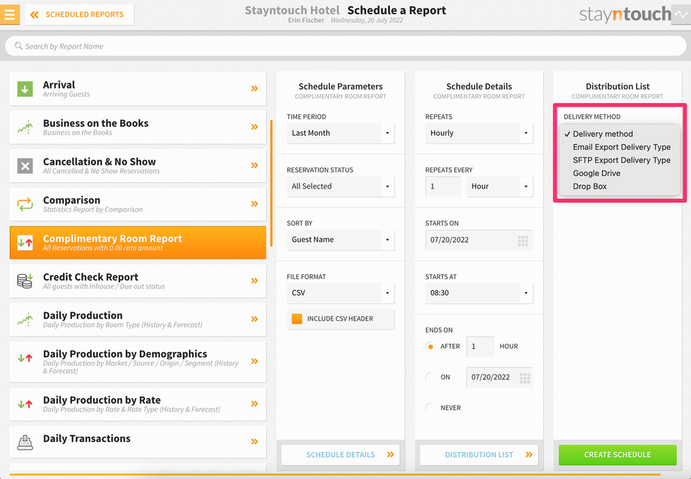Image resolution: width=691 pixels, height=479 pixels.
Task: Click the Business on the Books chart icon
Action: pos(25,127)
